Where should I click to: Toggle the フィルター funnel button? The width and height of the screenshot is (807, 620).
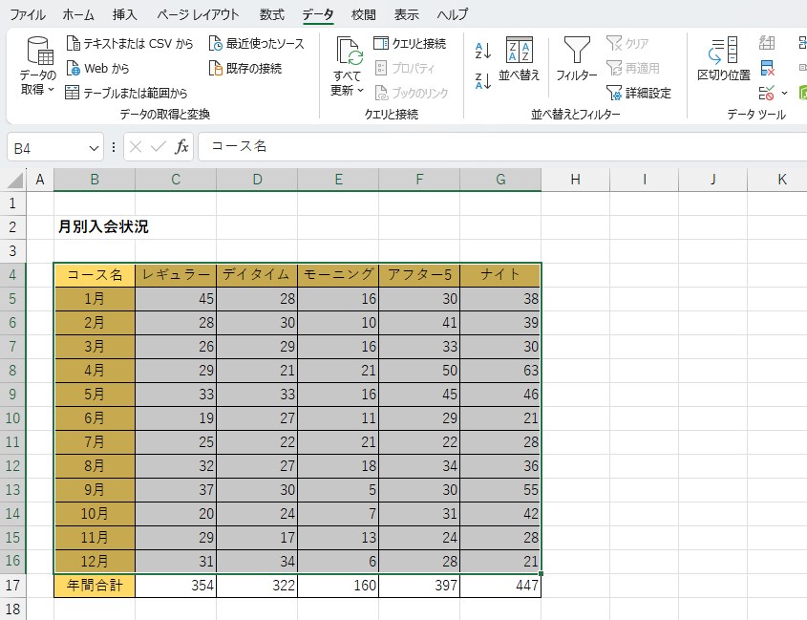point(576,59)
